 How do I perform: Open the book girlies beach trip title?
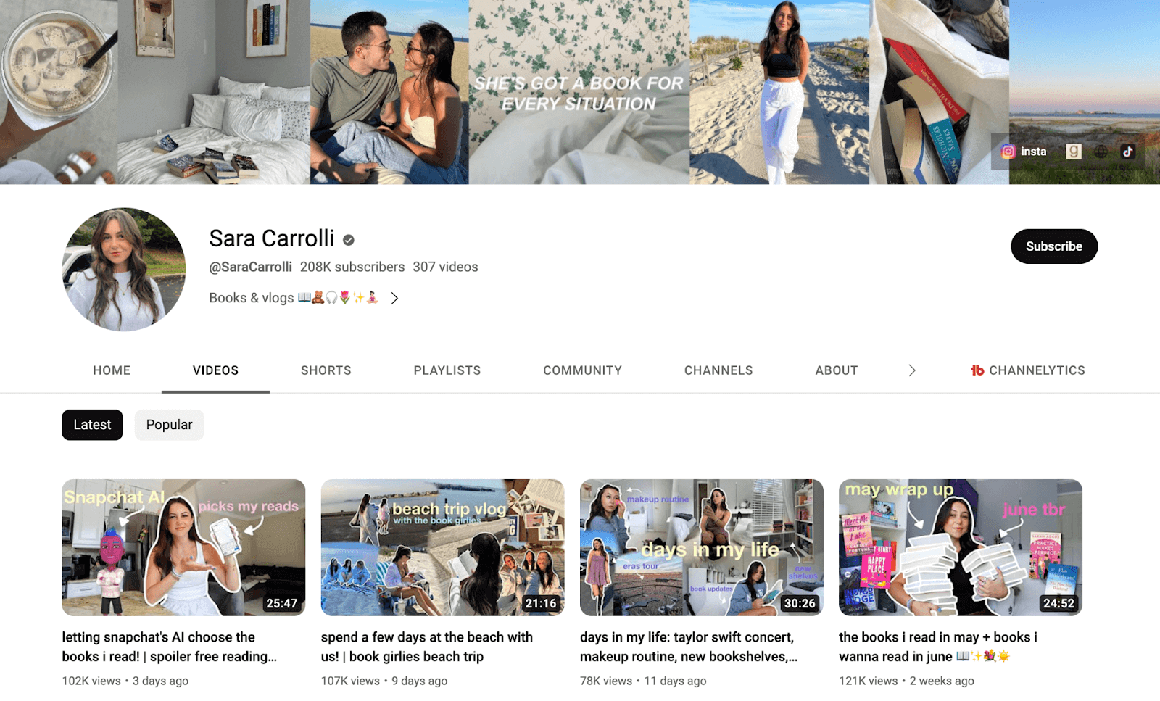[426, 647]
